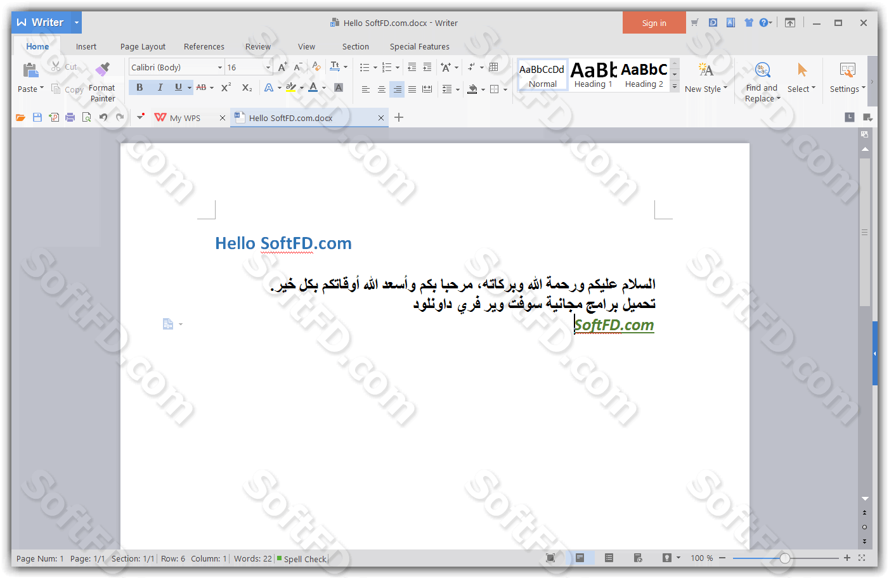Switch to My WPS document tab

tap(185, 118)
